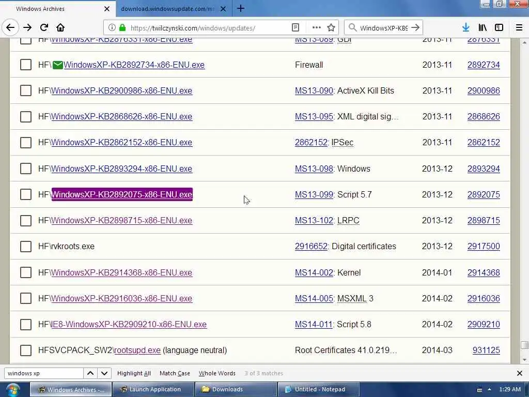The height and width of the screenshot is (397, 529).
Task: Switch to Untitled - Notepad window
Action: pyautogui.click(x=318, y=390)
